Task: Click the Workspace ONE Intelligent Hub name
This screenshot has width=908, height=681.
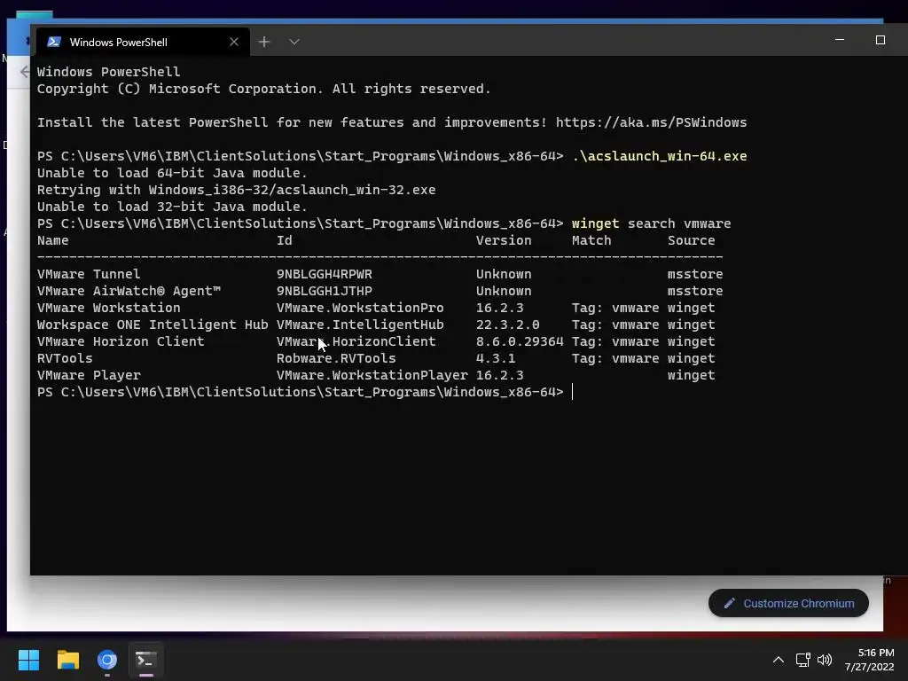Action: 153,325
